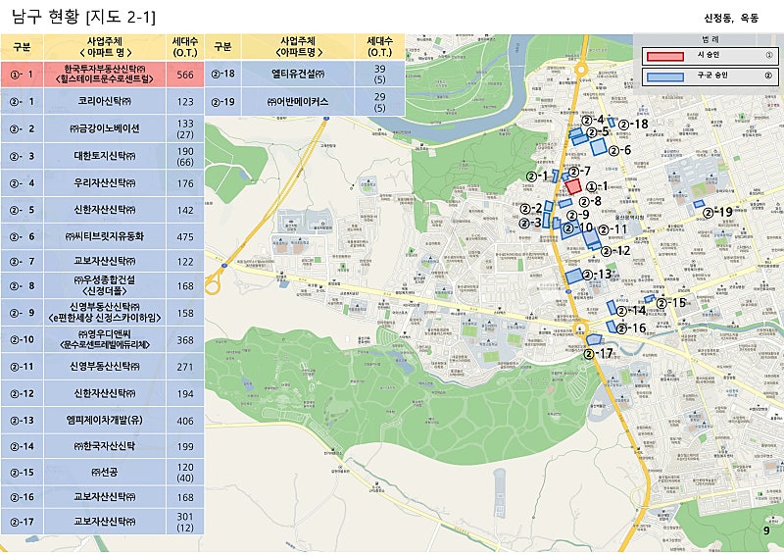Click the ②-18 label on the map
784x555 pixels.
[633, 125]
